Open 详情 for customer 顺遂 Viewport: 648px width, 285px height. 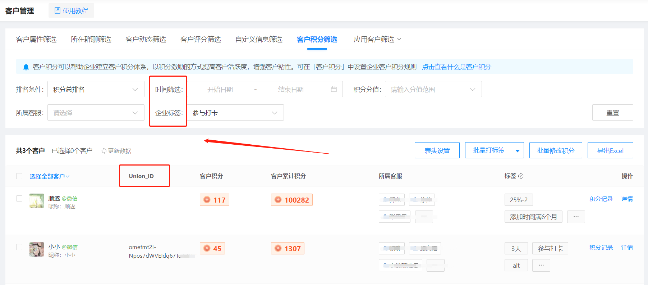[627, 199]
